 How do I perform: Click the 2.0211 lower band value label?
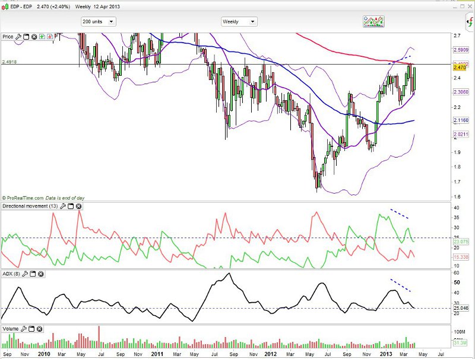pos(461,134)
